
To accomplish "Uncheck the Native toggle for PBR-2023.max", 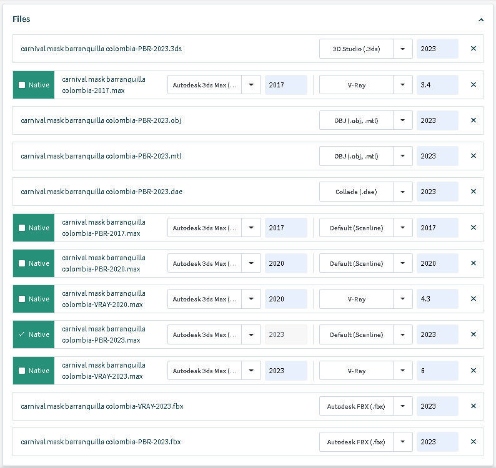I will [22, 334].
